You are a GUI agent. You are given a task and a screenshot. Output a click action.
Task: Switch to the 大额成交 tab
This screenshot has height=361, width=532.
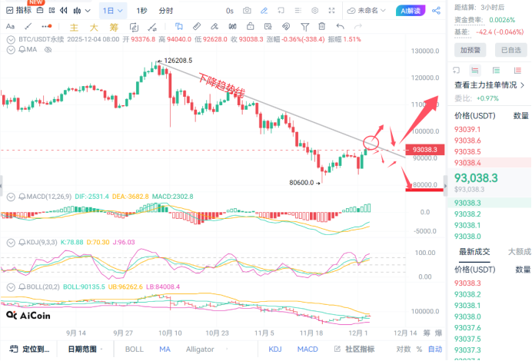[519, 251]
